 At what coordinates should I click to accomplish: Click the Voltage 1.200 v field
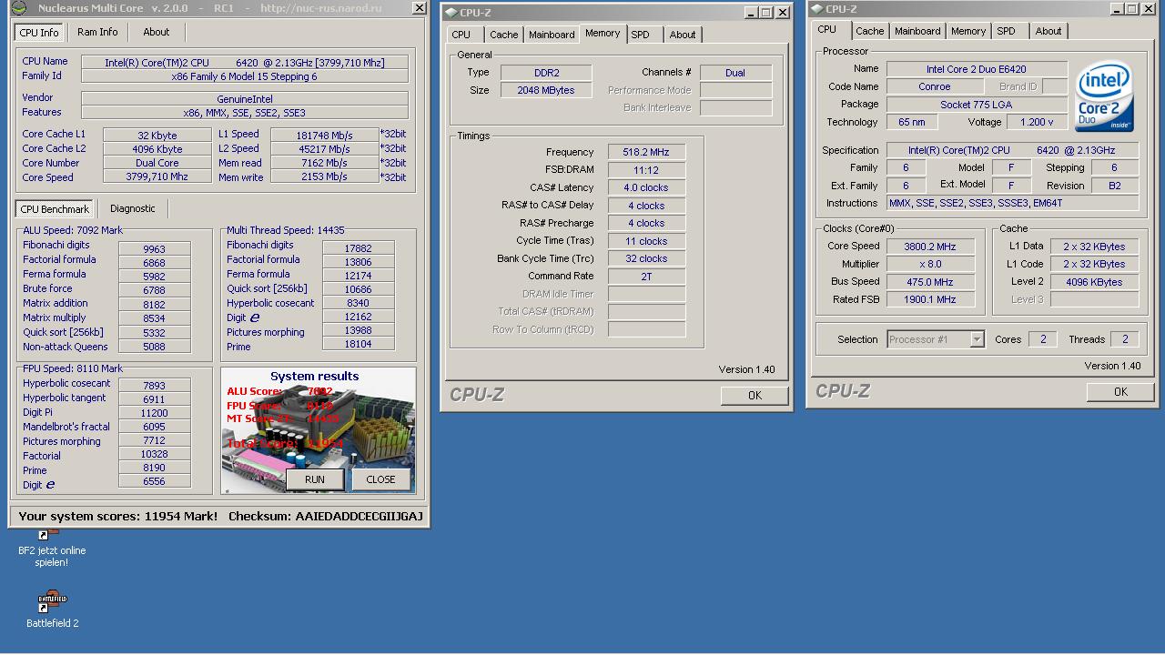1037,123
